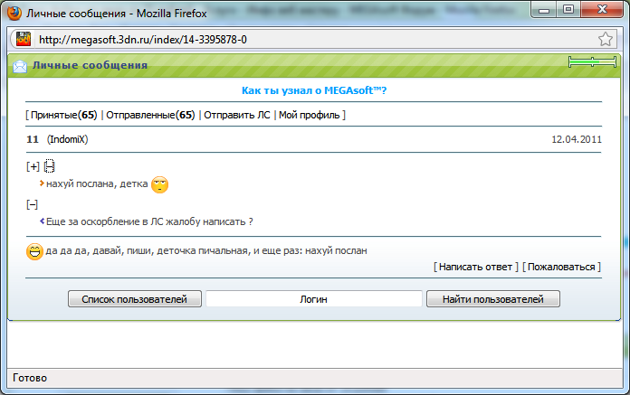Click message date 12.04.2011
This screenshot has width=630, height=395.
577,139
